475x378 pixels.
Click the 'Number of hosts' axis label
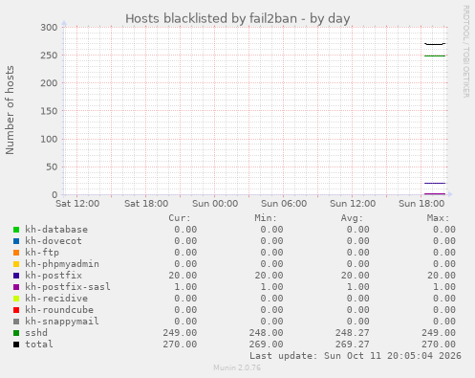pyautogui.click(x=10, y=110)
